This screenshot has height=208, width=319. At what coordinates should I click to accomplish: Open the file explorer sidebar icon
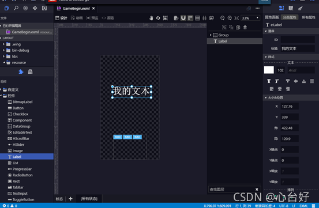[6, 8]
